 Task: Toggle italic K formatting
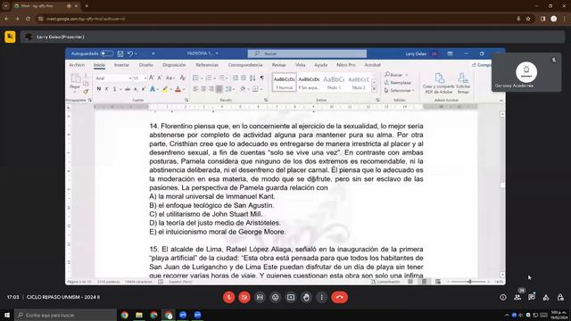pos(107,89)
